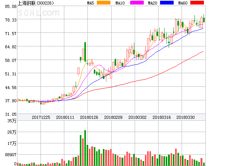Click the 20180302 date label
Screen dimensions: 227x166
[137, 117]
